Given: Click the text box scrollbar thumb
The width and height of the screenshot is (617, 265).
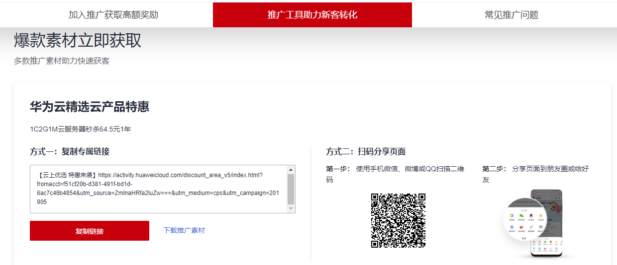Looking at the screenshot, I should 291,189.
